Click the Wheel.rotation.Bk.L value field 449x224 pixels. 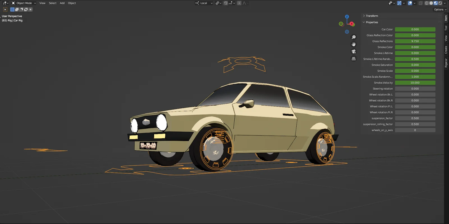(x=415, y=95)
